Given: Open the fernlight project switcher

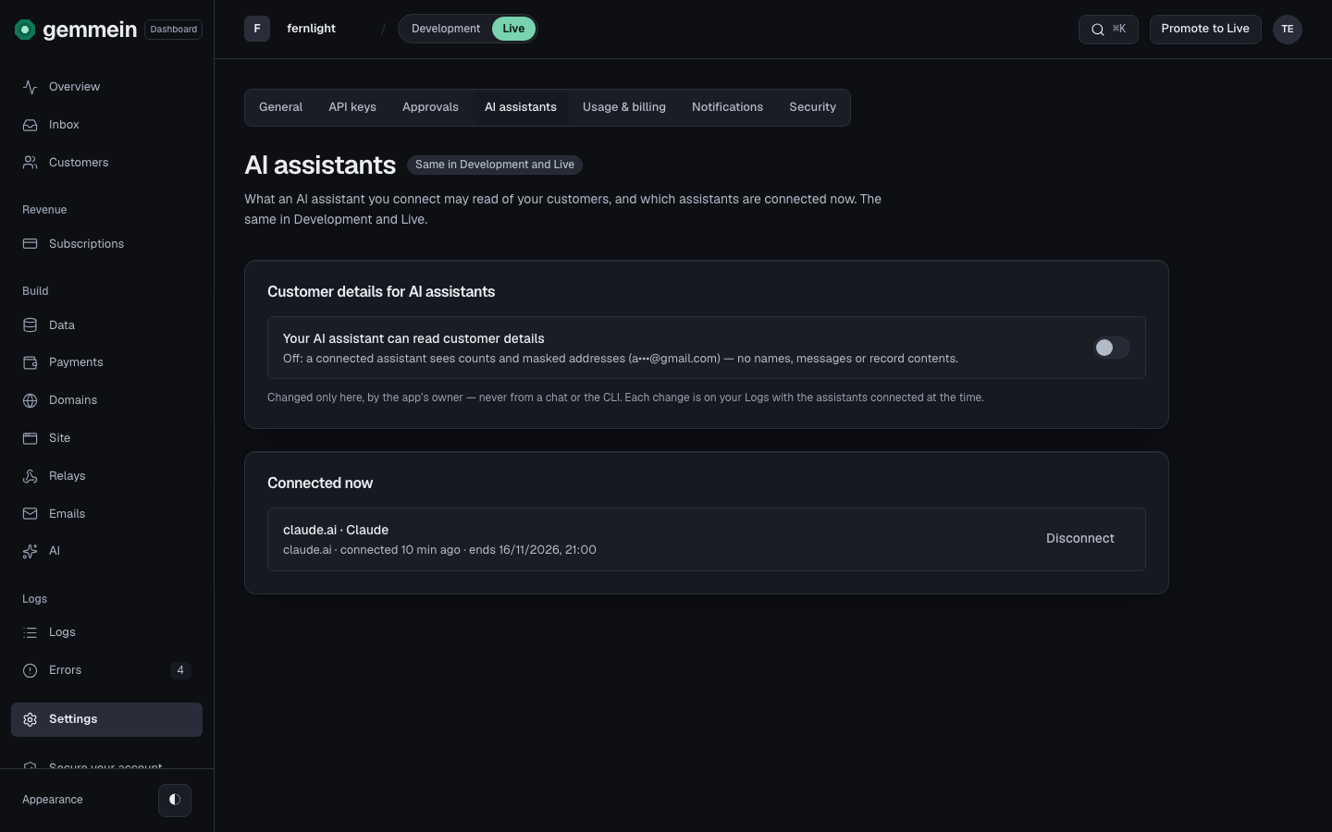Looking at the screenshot, I should (311, 29).
